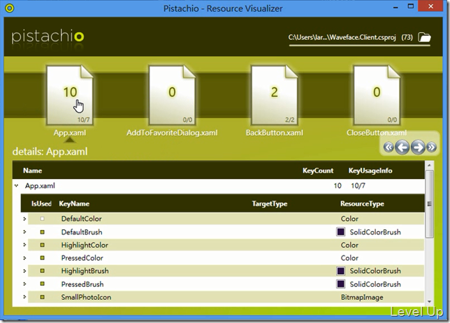Expand the HighlightColor row
Image resolution: width=450 pixels, height=323 pixels.
pos(24,245)
